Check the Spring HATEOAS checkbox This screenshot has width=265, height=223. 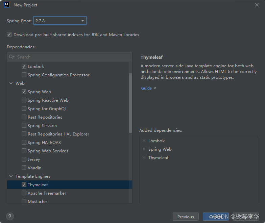(24, 142)
